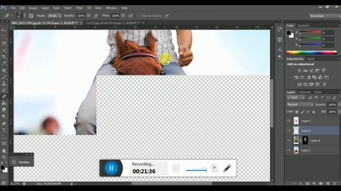The height and width of the screenshot is (191, 341).
Task: Click the recorder volume slider
Action: click(x=196, y=169)
